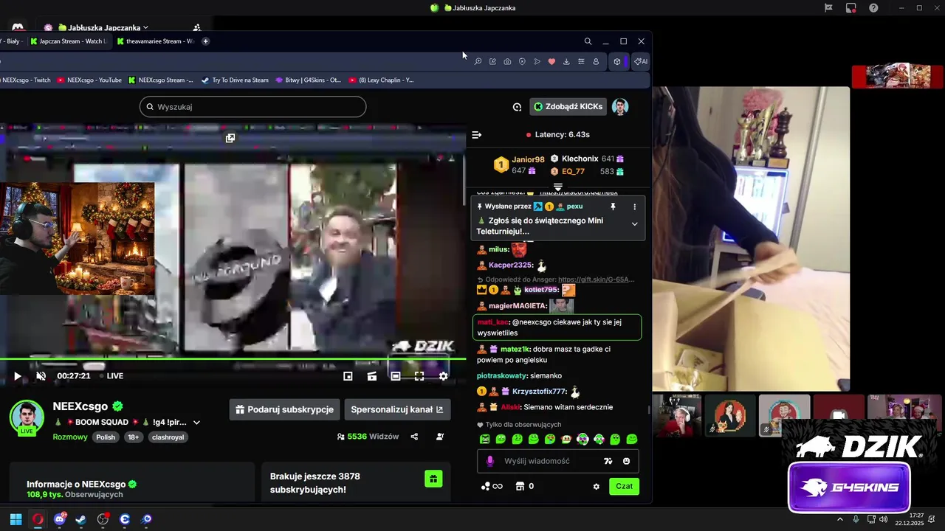Open browser downloads icon

[x=566, y=61]
